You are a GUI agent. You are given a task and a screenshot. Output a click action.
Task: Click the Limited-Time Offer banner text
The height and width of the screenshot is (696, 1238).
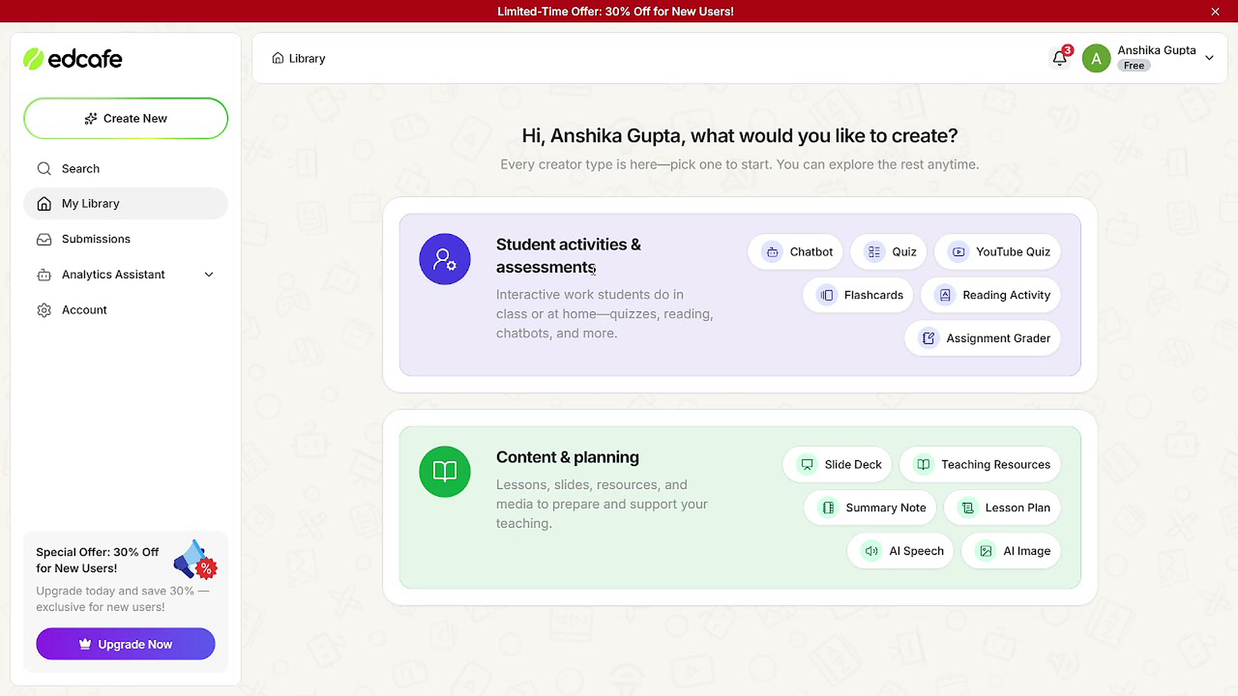pyautogui.click(x=615, y=11)
